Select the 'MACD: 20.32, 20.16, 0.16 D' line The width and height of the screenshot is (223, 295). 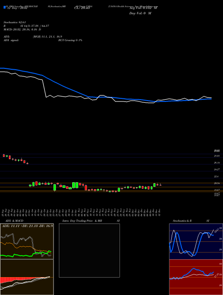(22, 29)
